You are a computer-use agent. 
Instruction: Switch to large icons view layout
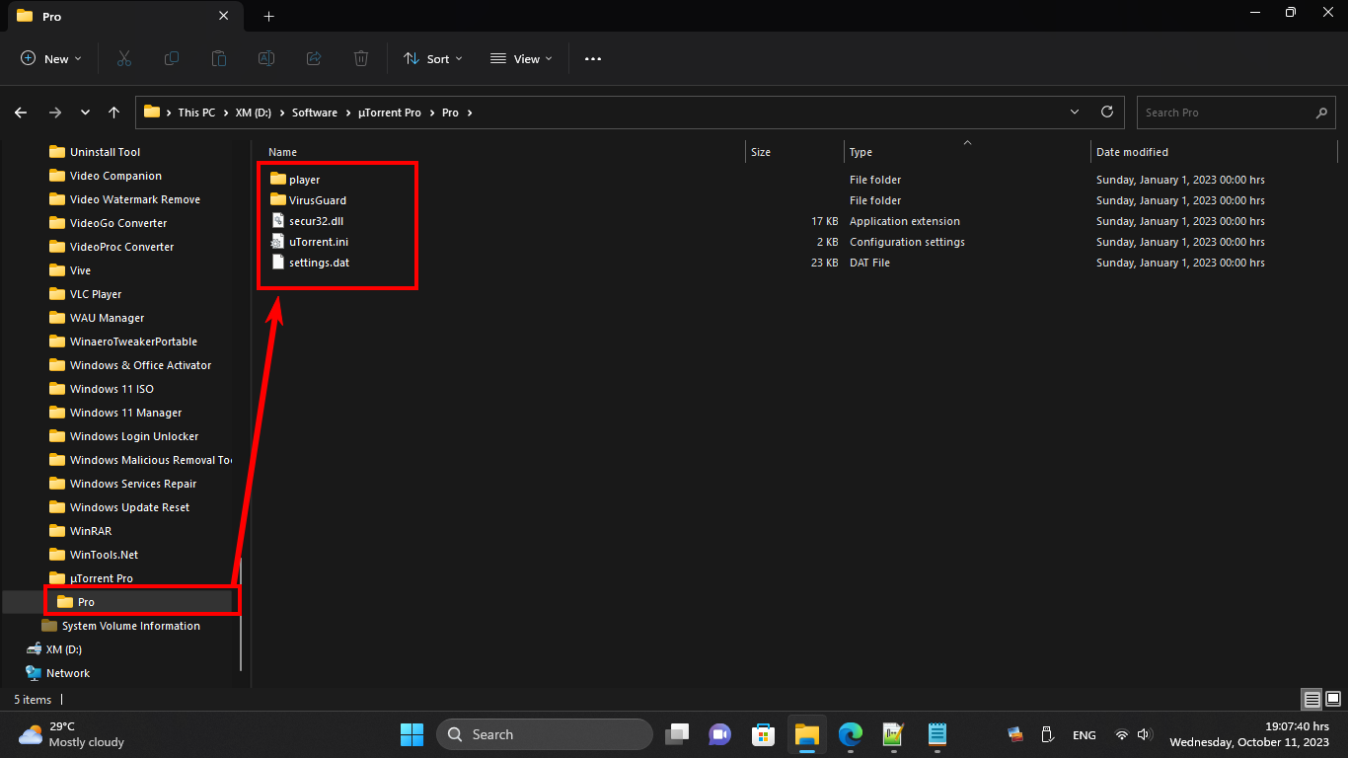(1333, 700)
